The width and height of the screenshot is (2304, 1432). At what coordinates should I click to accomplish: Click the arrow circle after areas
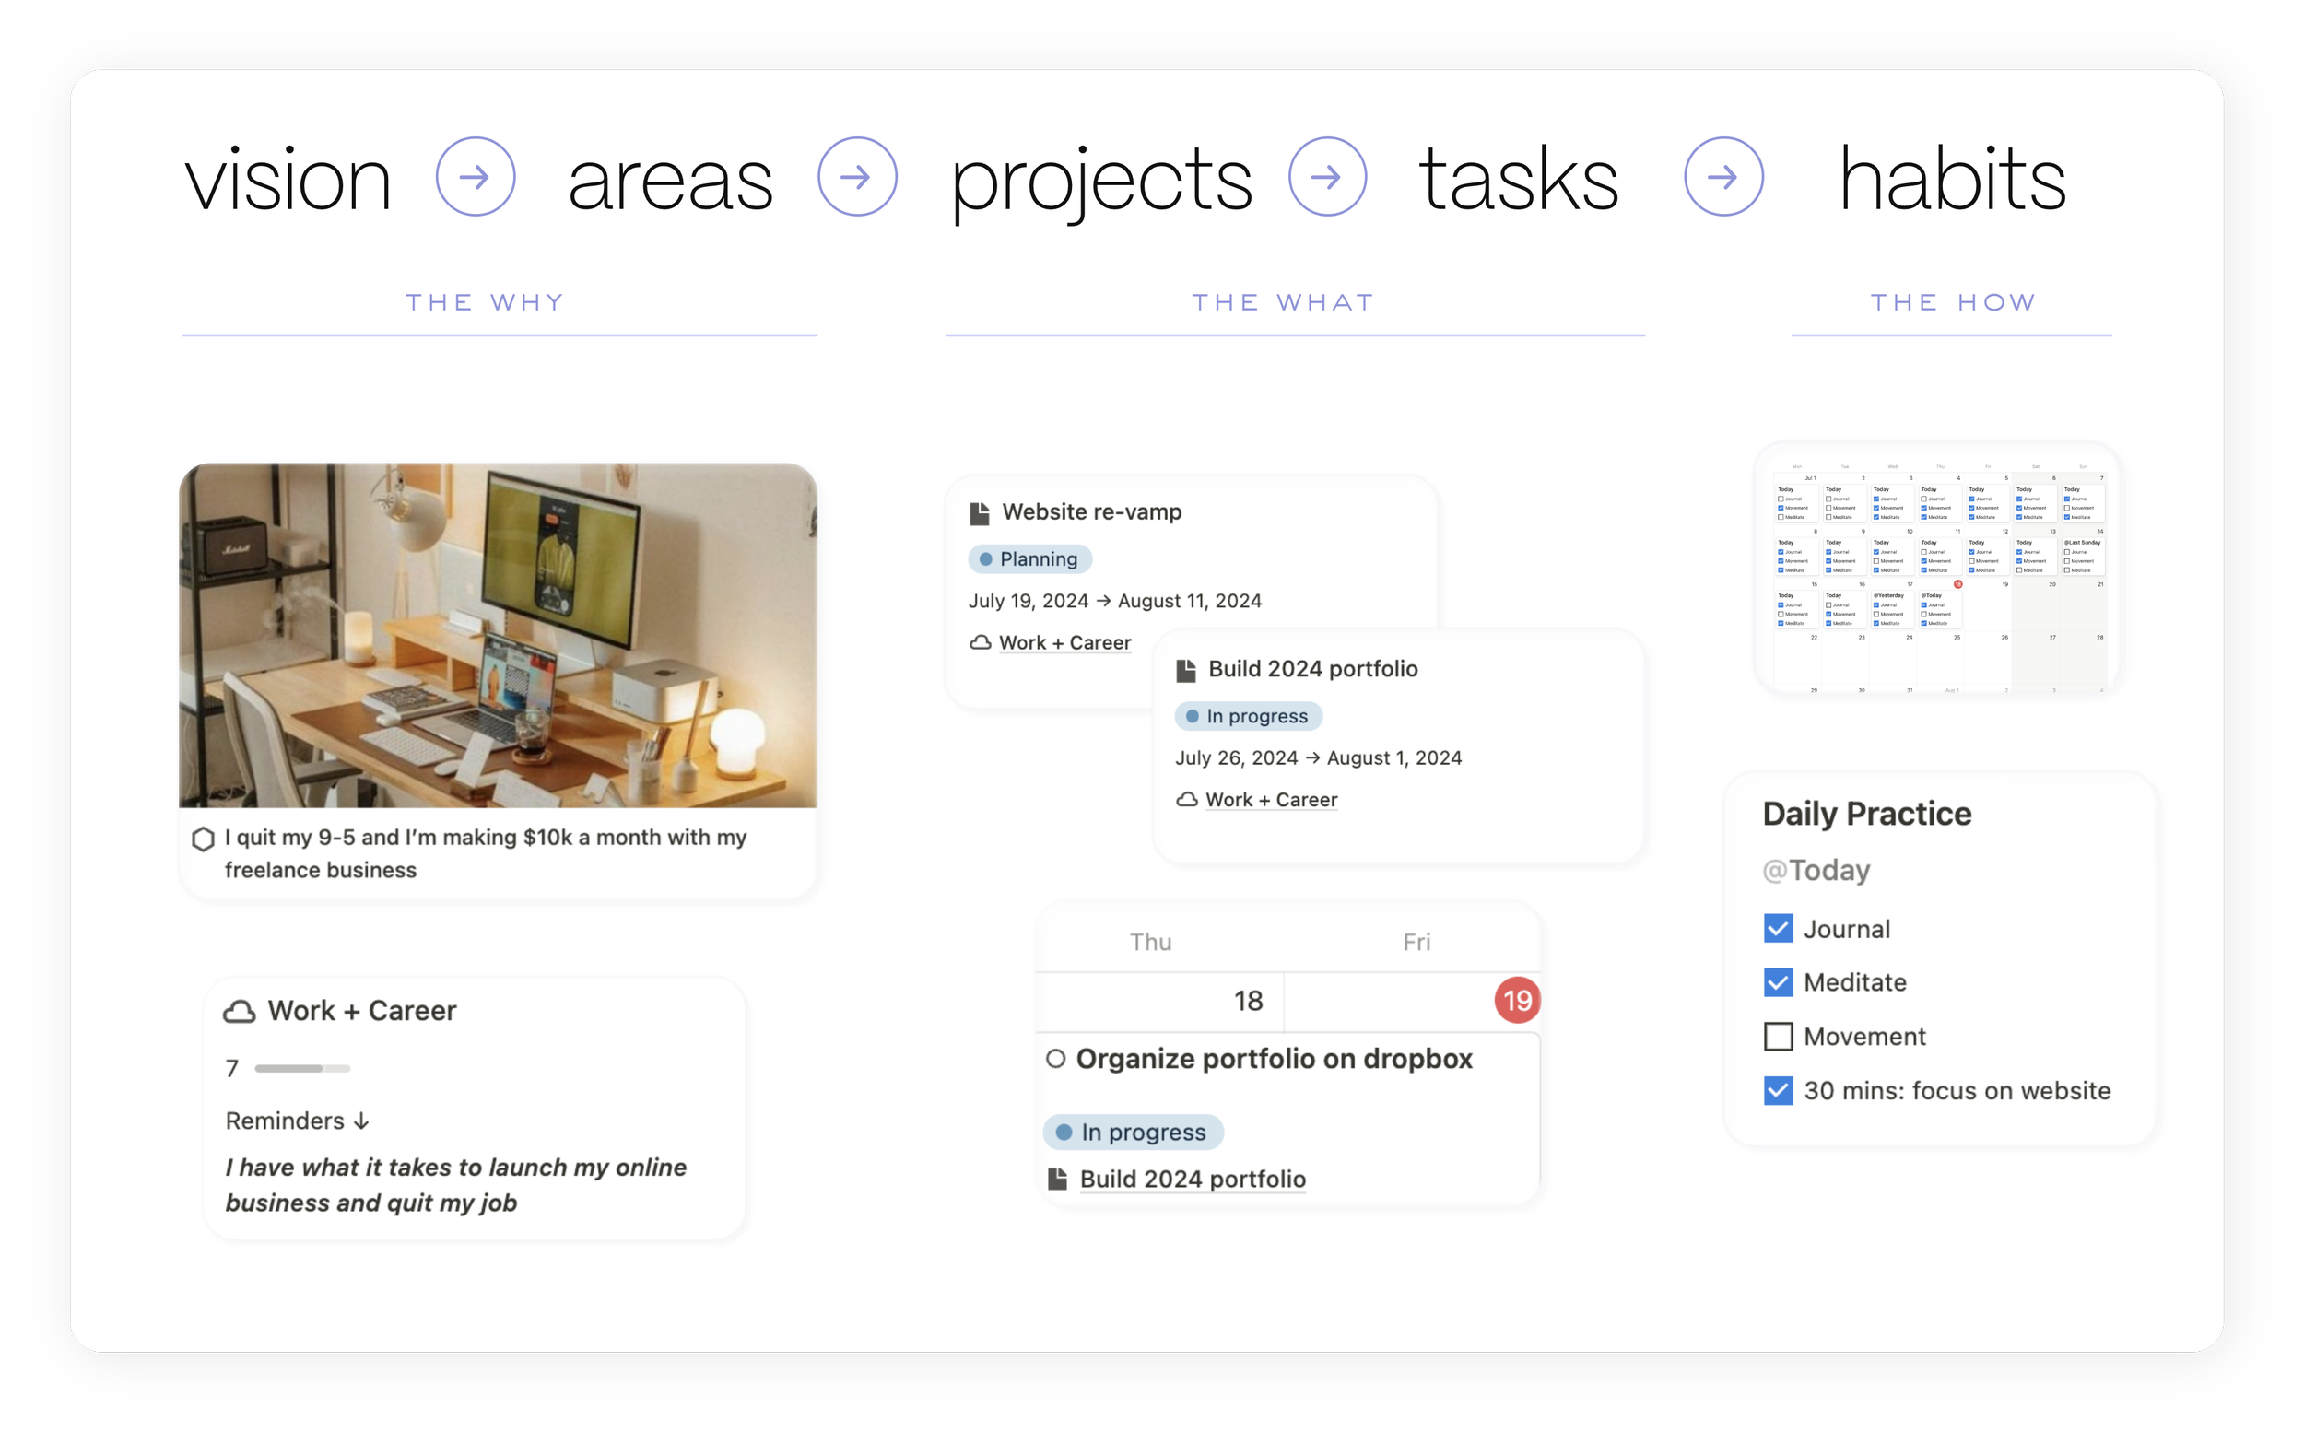click(857, 177)
